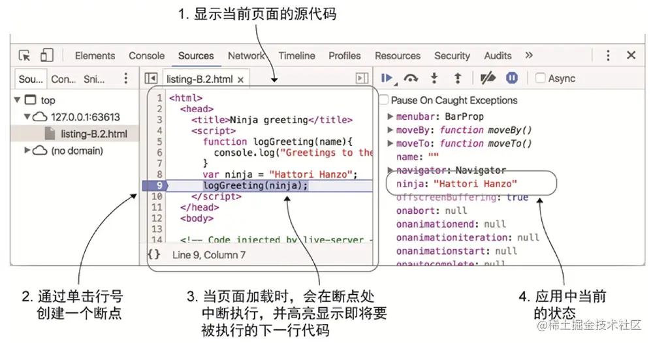Open the Security tab

point(453,55)
